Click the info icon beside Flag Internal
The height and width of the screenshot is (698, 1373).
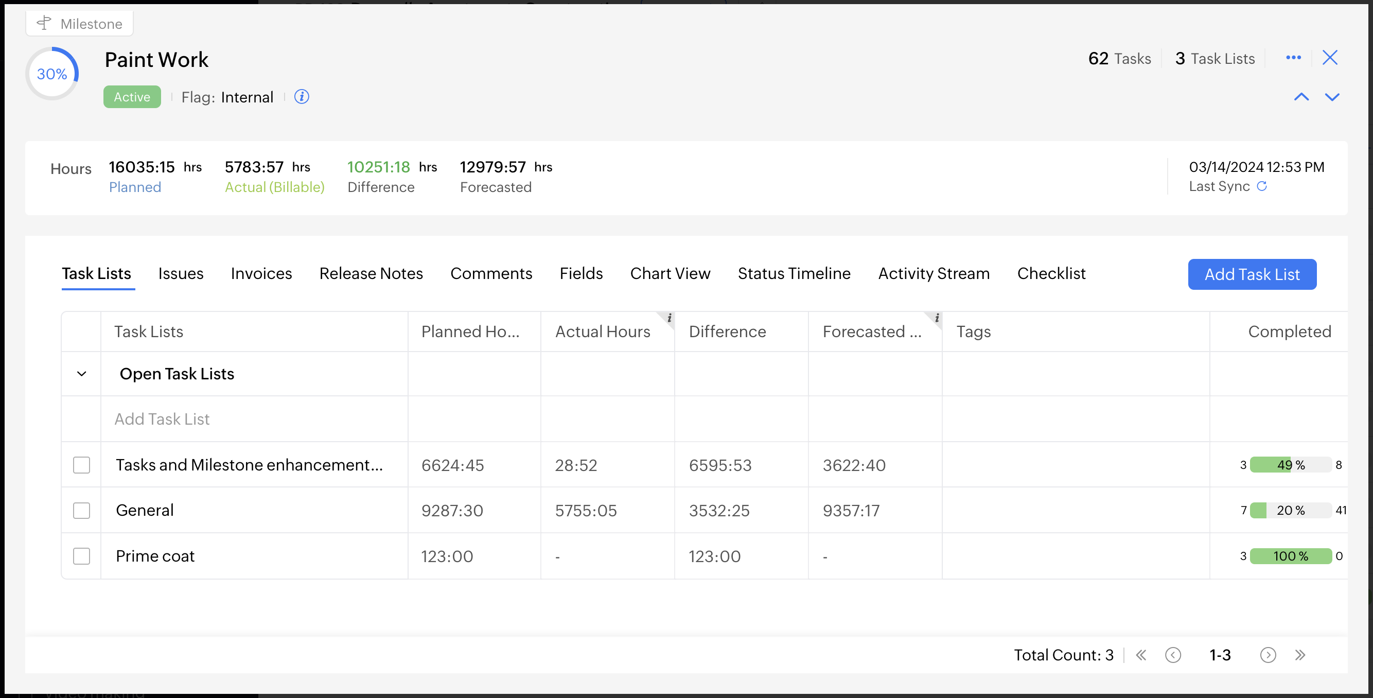point(302,96)
